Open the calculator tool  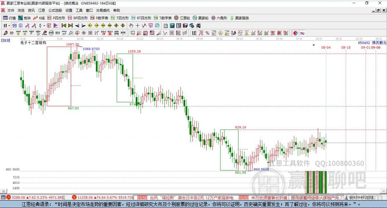pyautogui.click(x=172, y=26)
